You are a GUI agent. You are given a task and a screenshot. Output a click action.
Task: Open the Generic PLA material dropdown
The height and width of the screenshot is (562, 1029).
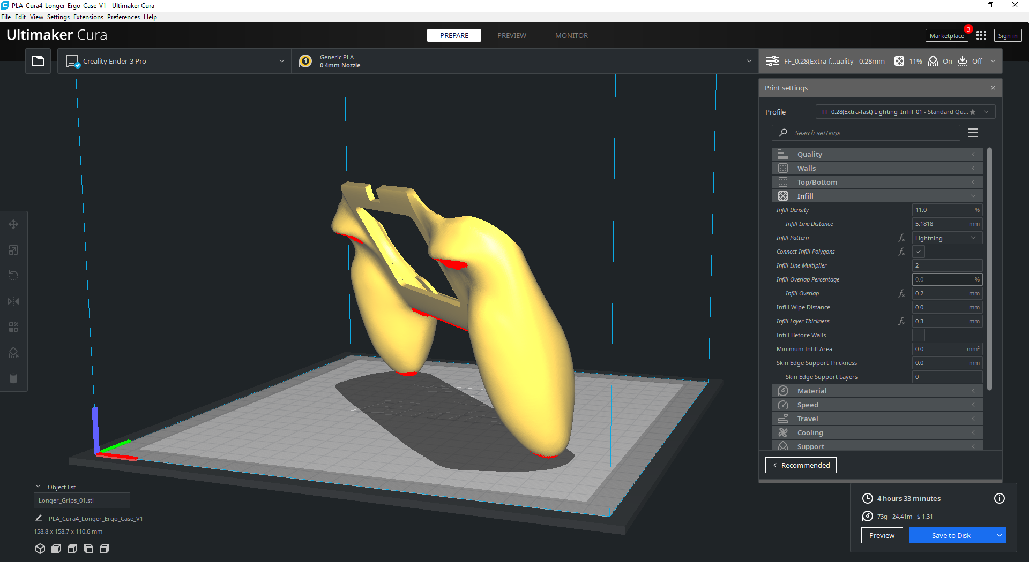coord(525,61)
